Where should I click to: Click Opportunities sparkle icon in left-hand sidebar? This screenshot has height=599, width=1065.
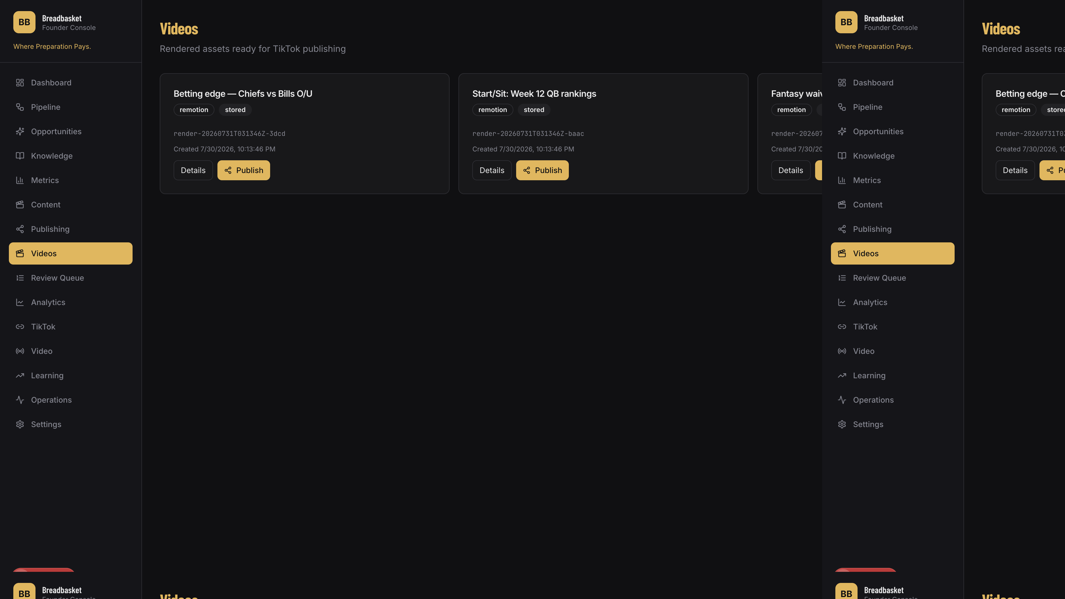(20, 131)
